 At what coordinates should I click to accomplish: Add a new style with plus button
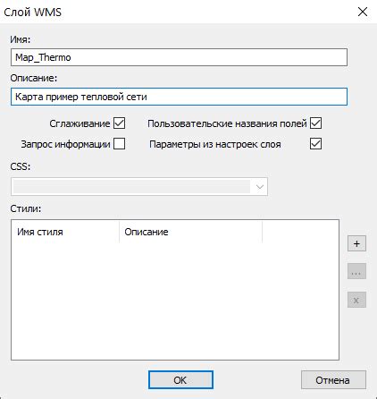(x=356, y=243)
